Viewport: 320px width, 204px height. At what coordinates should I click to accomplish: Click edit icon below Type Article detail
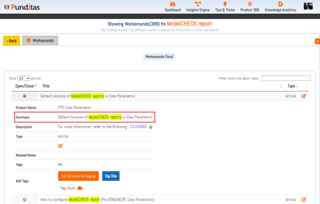click(x=60, y=146)
